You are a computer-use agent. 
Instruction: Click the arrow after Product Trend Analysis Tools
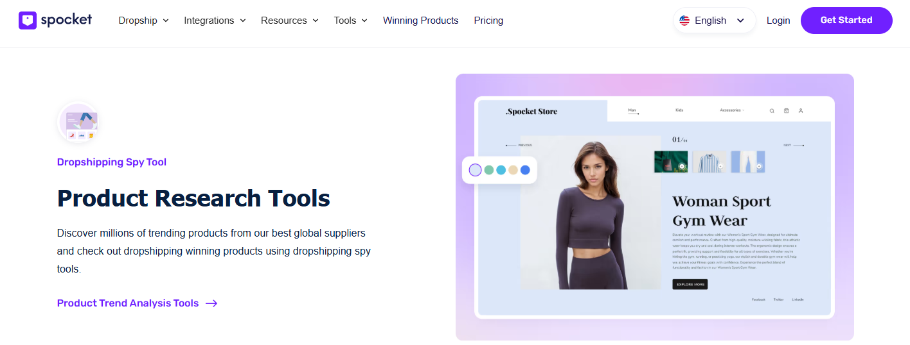point(211,303)
